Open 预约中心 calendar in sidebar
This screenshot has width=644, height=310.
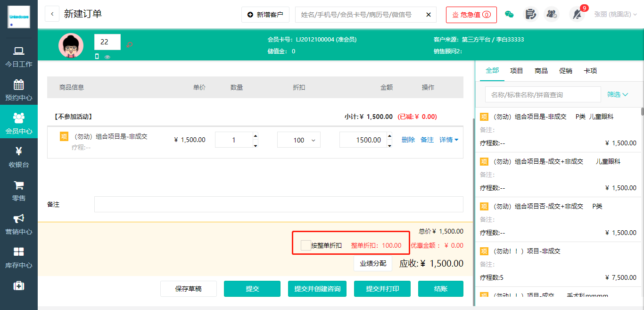[x=19, y=91]
